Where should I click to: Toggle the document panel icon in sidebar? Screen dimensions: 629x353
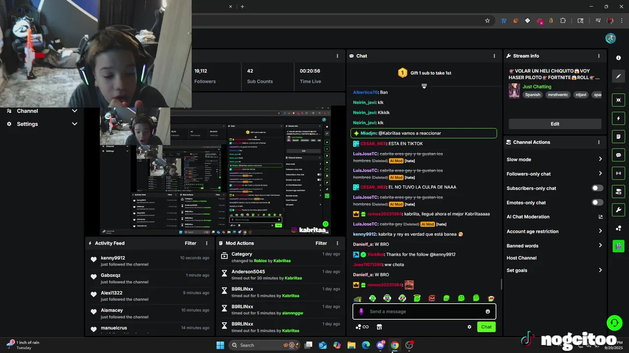pos(618,136)
